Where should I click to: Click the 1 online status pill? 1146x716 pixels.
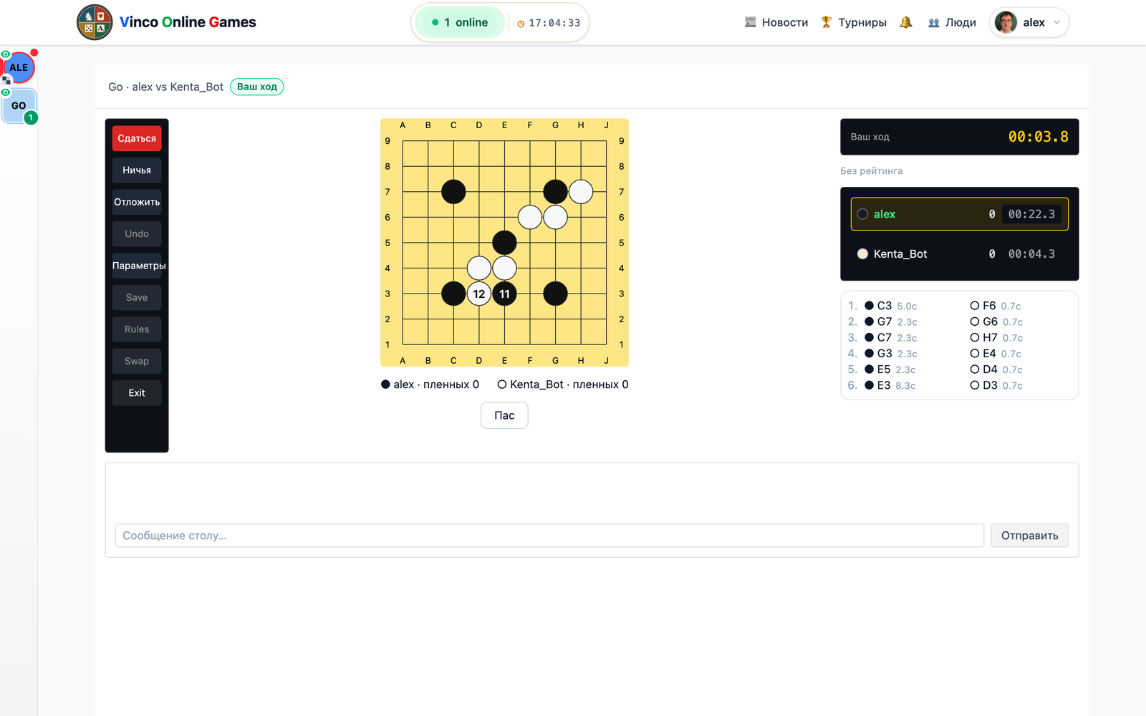tap(461, 22)
